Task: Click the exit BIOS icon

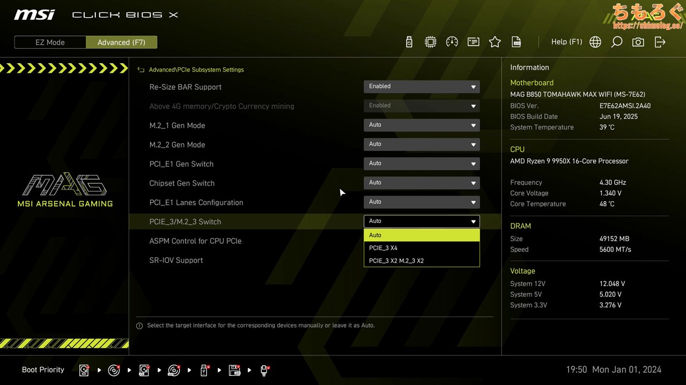Action: [660, 42]
